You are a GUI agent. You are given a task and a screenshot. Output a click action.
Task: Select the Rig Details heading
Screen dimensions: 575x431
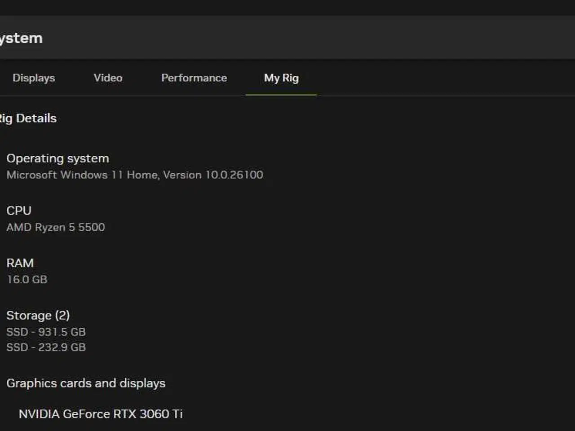tap(28, 119)
